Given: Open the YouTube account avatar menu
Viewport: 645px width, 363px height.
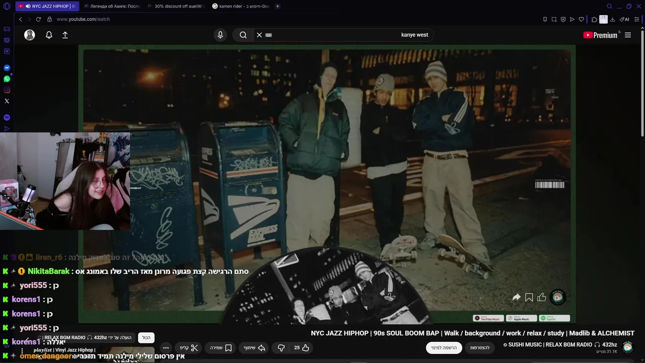Looking at the screenshot, I should [30, 35].
